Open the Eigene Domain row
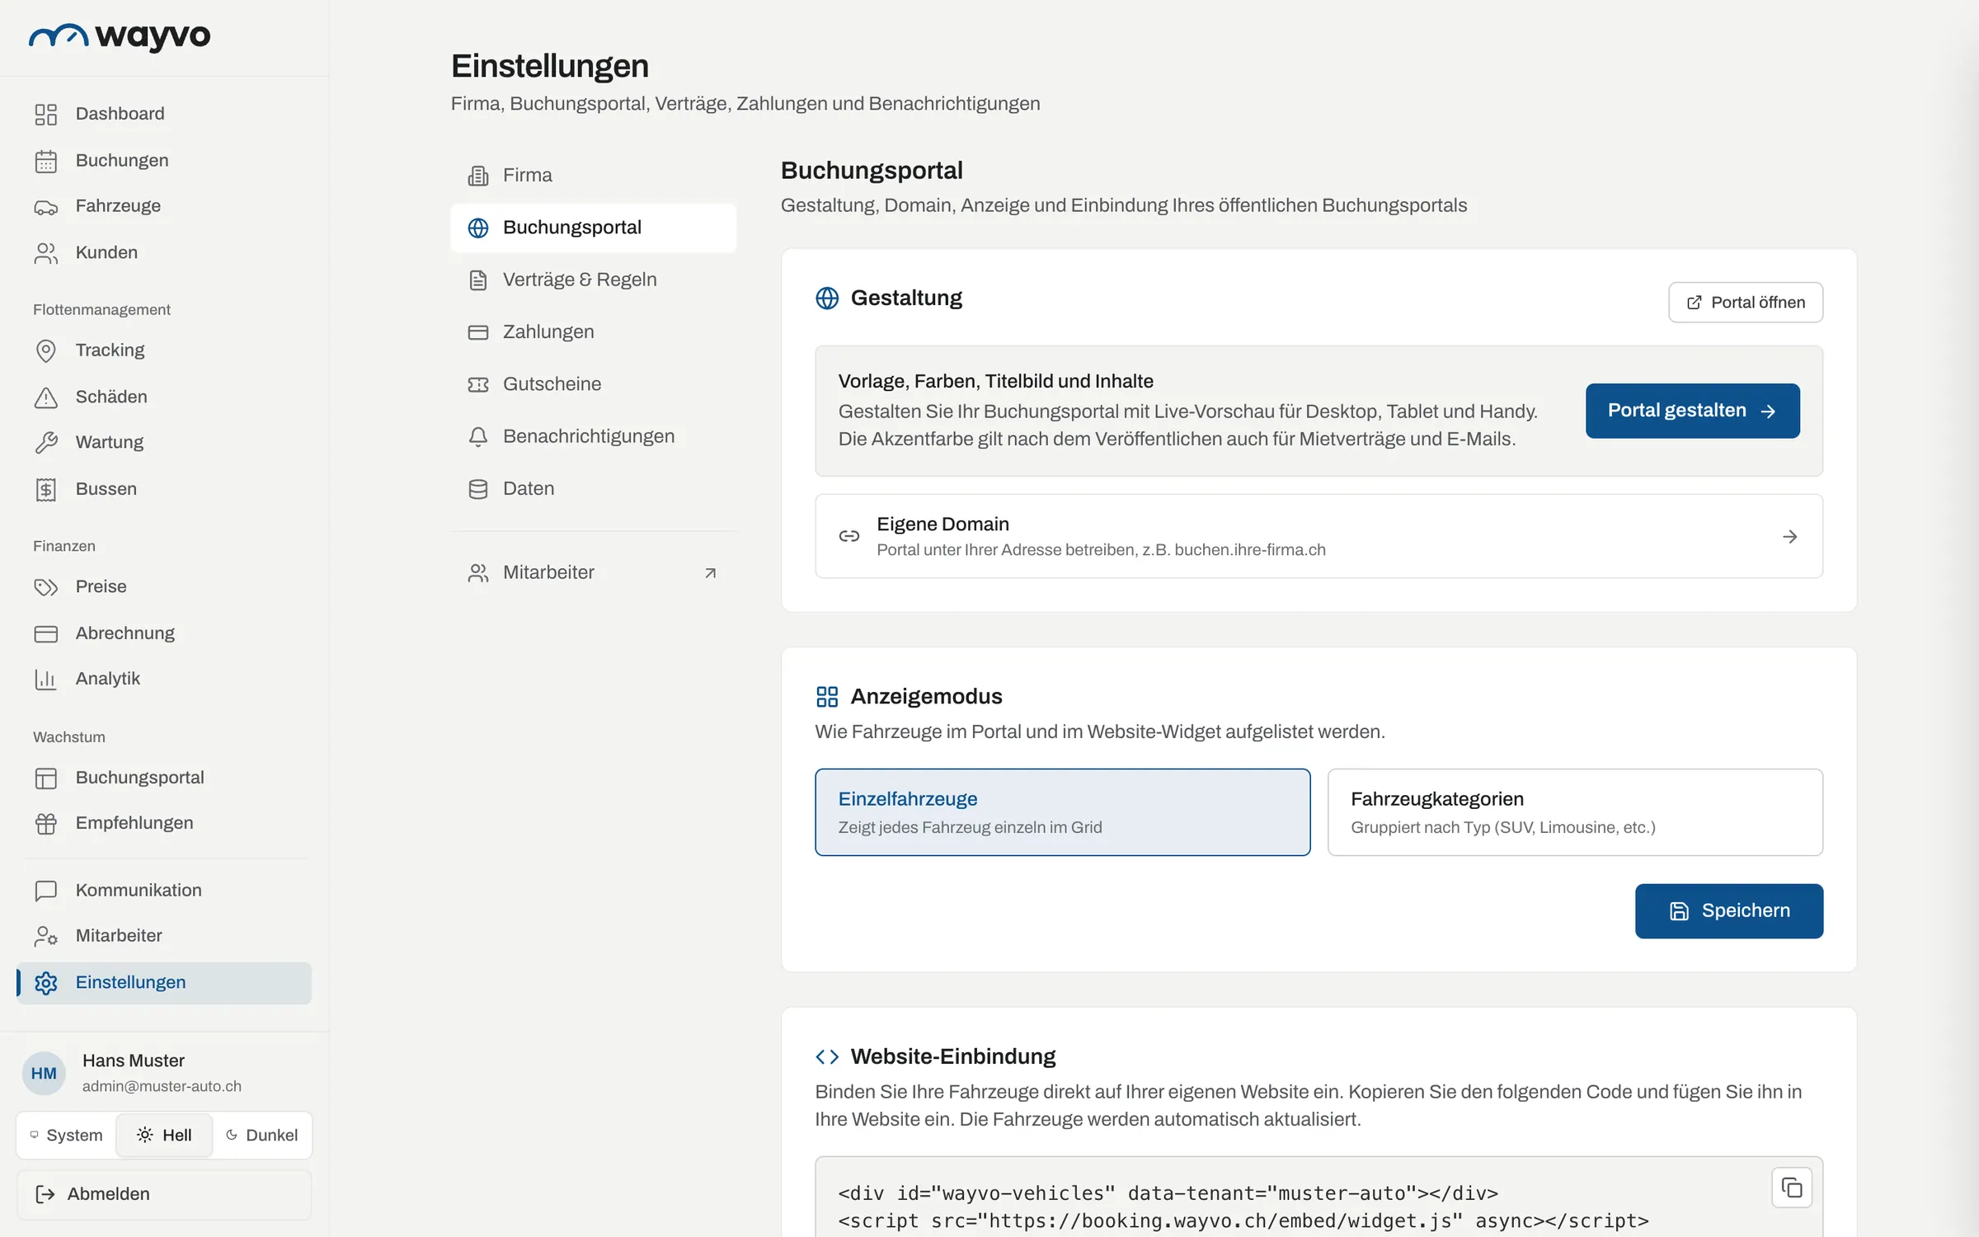Image resolution: width=1979 pixels, height=1237 pixels. click(1319, 536)
